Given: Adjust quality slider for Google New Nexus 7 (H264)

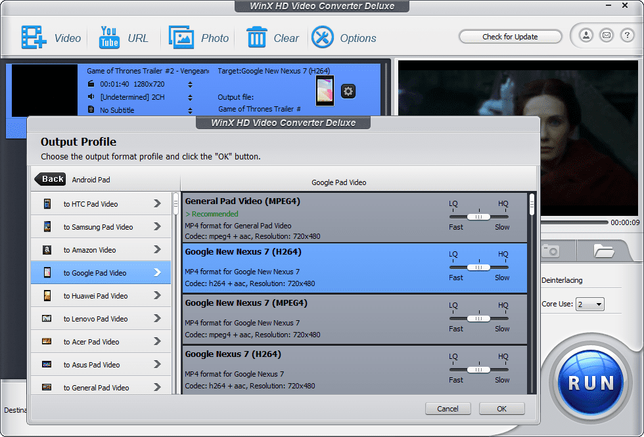Looking at the screenshot, I should (479, 267).
